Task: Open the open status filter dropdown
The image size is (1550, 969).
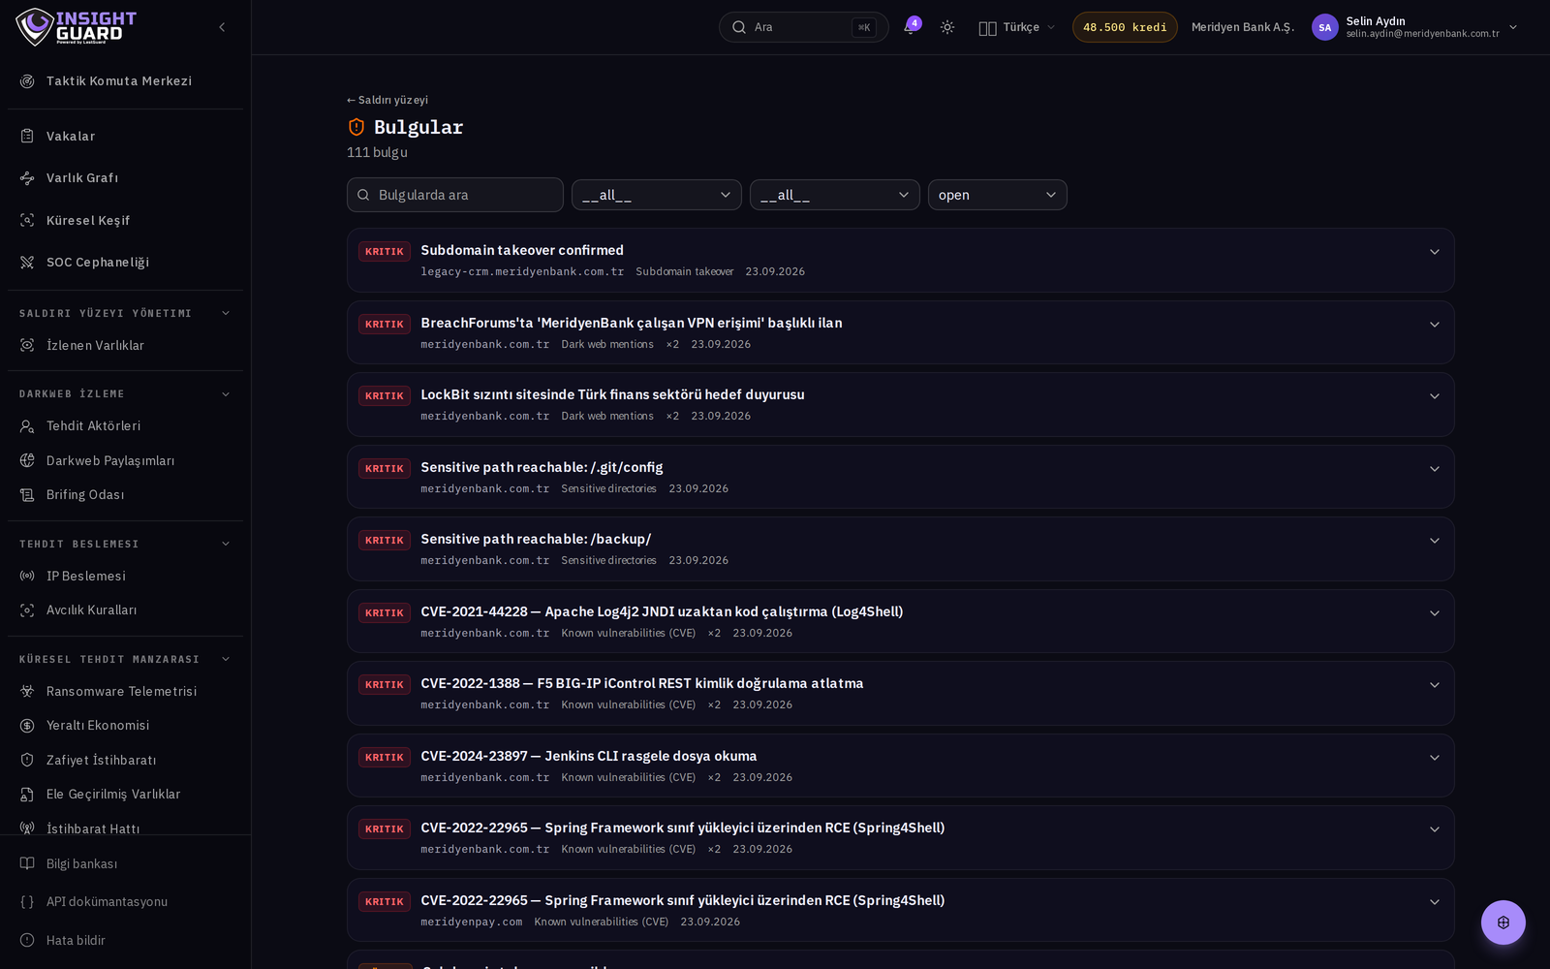Action: pyautogui.click(x=997, y=195)
